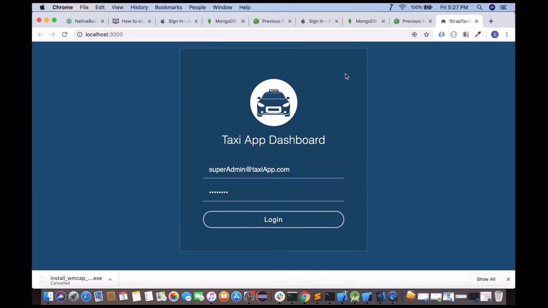The image size is (548, 308).
Task: Launch Sublime Text from the dock
Action: point(317,296)
